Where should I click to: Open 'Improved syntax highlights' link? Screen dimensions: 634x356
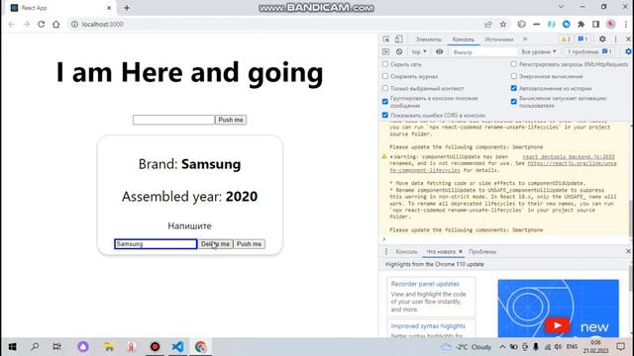tap(428, 325)
